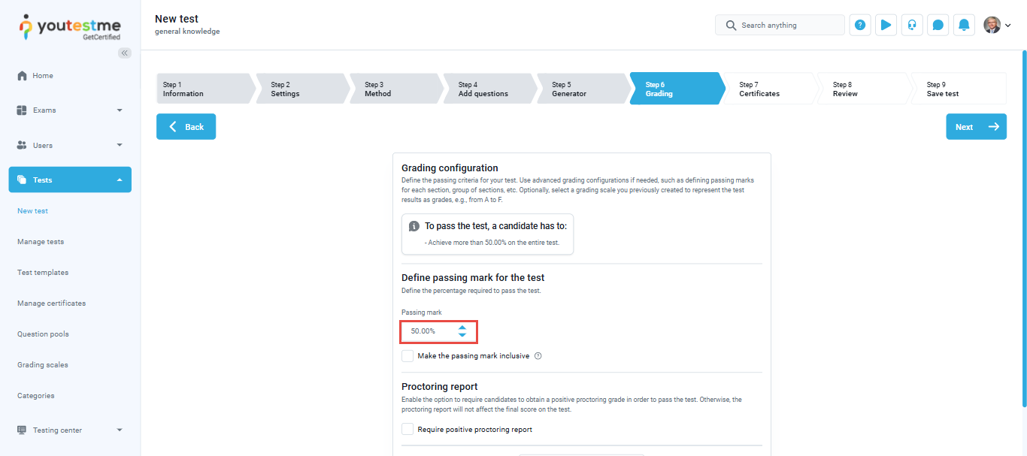Screen dimensions: 1027x456
Task: Collapse the sidebar with double-arrow icon
Action: (125, 53)
